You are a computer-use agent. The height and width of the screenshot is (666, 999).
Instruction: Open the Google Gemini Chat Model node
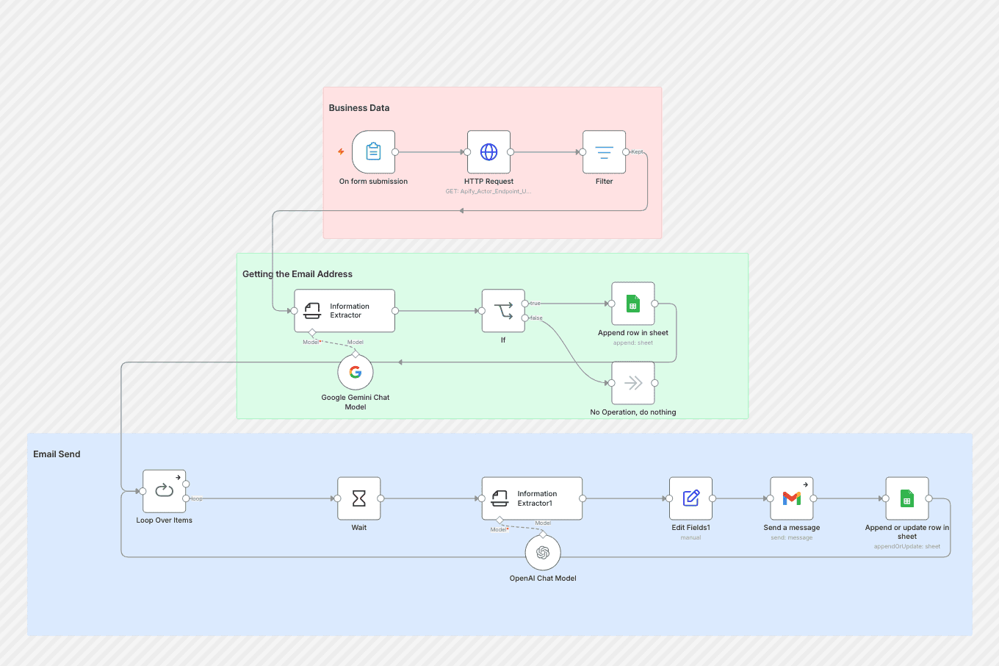pos(356,372)
